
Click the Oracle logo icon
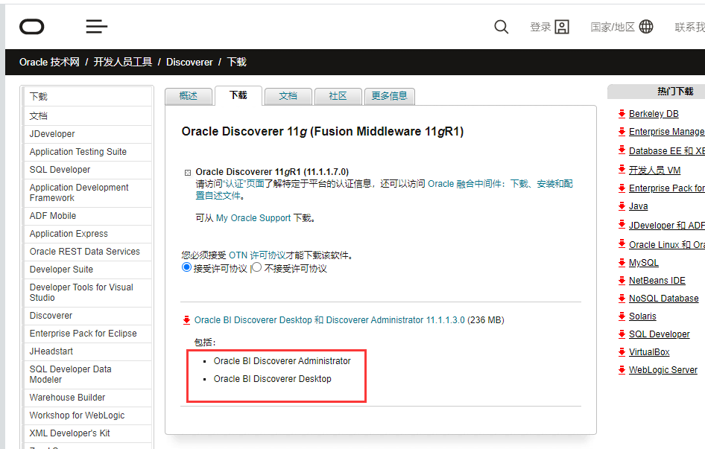coord(32,27)
